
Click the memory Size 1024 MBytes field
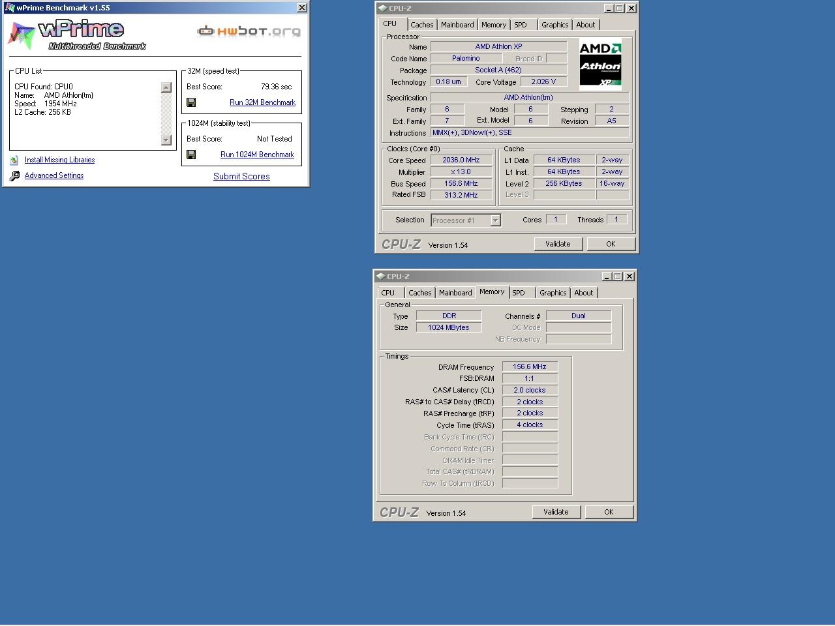click(449, 328)
